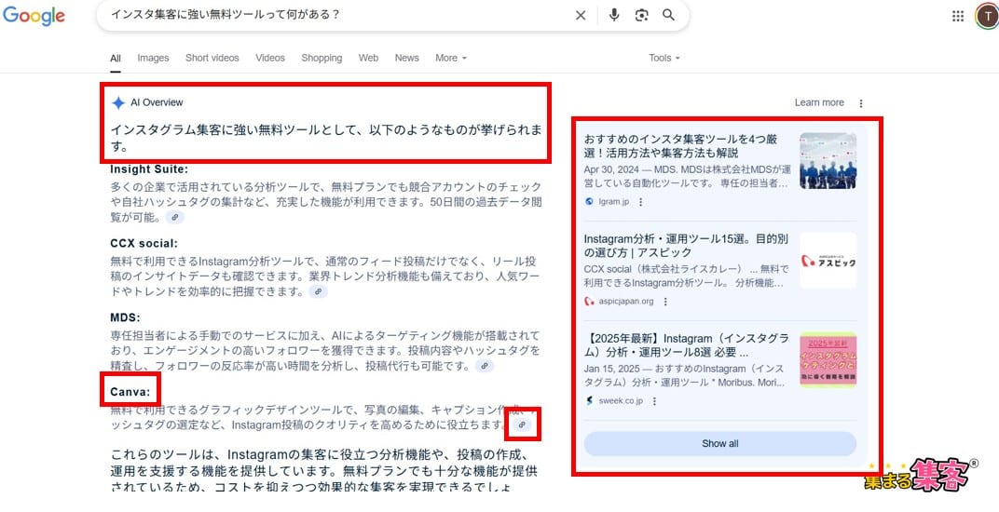
Task: Click the Canva heading
Action: [130, 392]
